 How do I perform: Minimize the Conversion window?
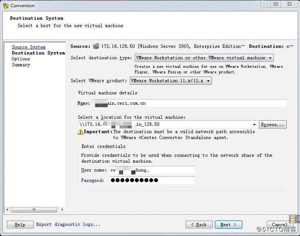pos(266,4)
